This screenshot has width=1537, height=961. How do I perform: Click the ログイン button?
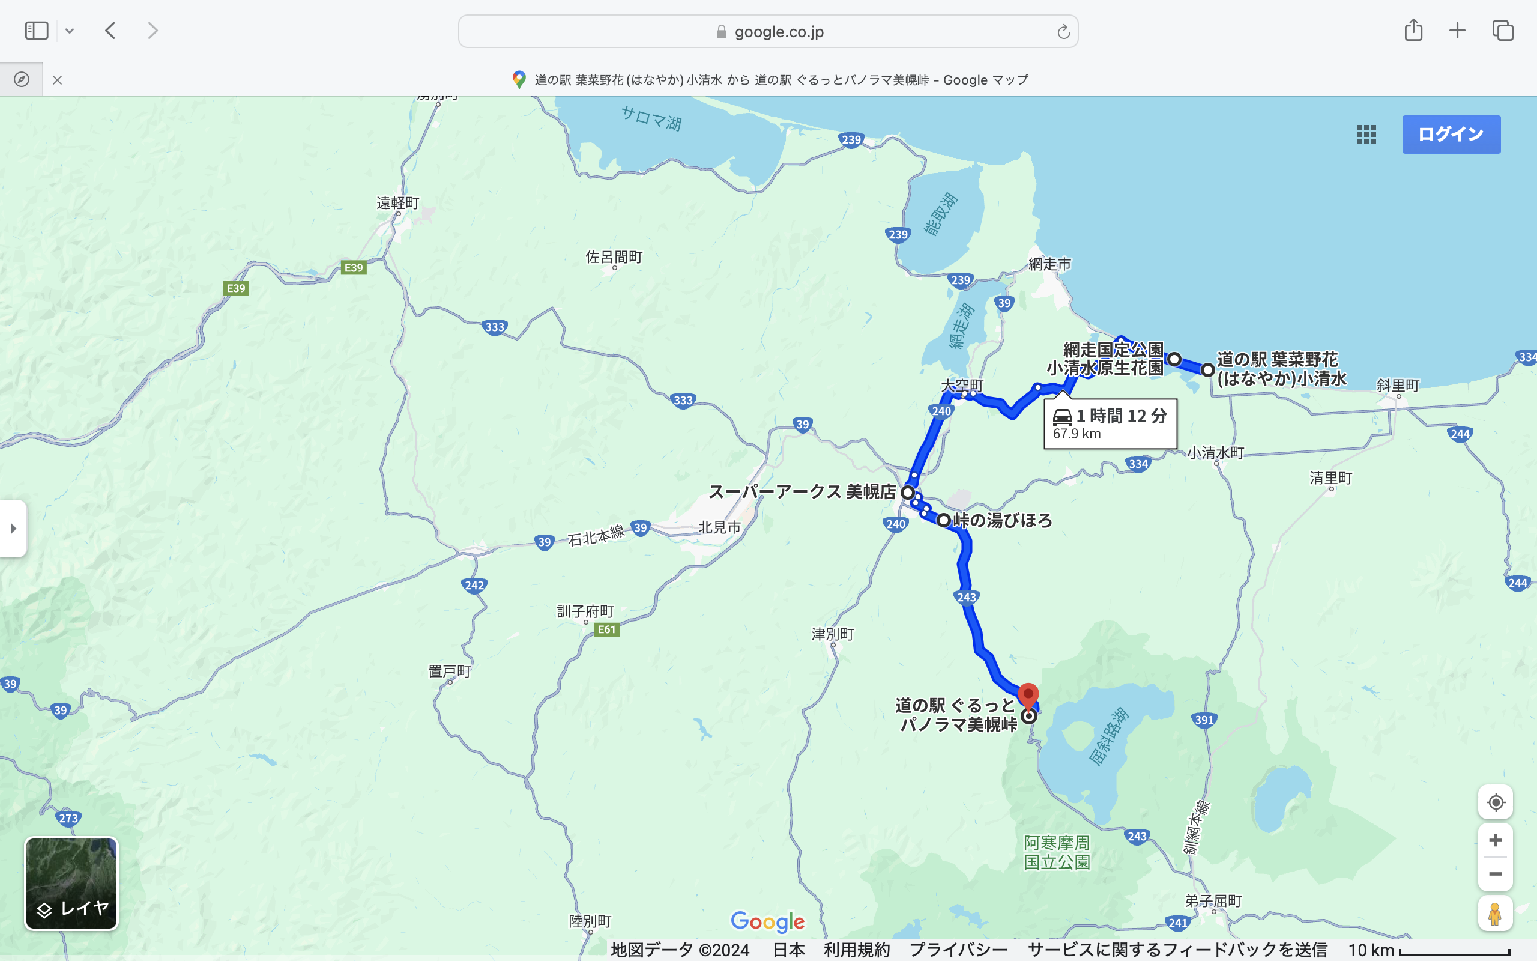click(x=1451, y=134)
